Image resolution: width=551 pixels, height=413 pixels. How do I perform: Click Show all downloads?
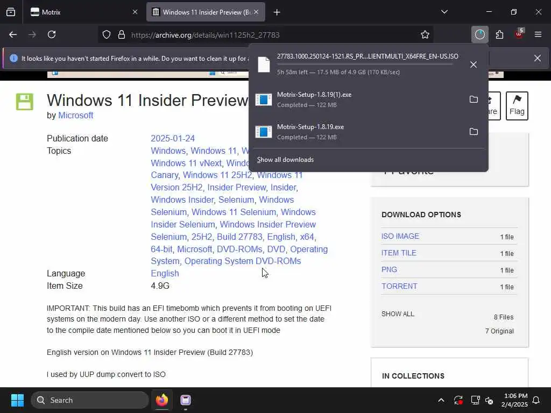tap(285, 160)
